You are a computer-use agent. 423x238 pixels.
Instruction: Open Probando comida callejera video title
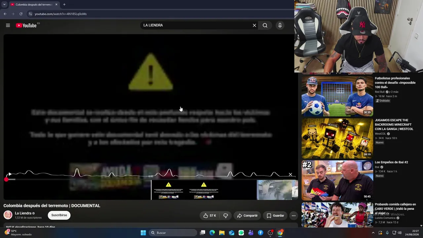(x=395, y=209)
